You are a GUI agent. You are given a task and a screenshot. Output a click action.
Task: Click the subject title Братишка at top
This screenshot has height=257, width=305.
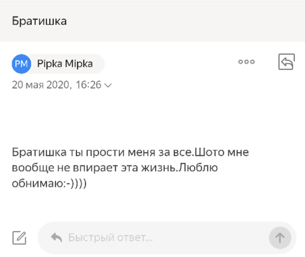(39, 21)
